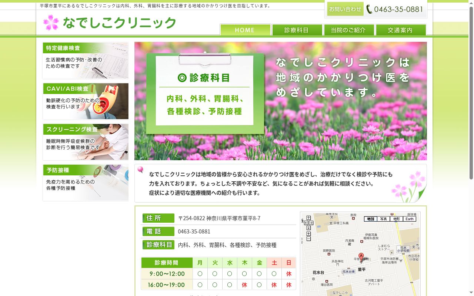The width and height of the screenshot is (474, 296).
Task: Open the CAVI/ABI検査 sidebar banner
Action: (86, 101)
